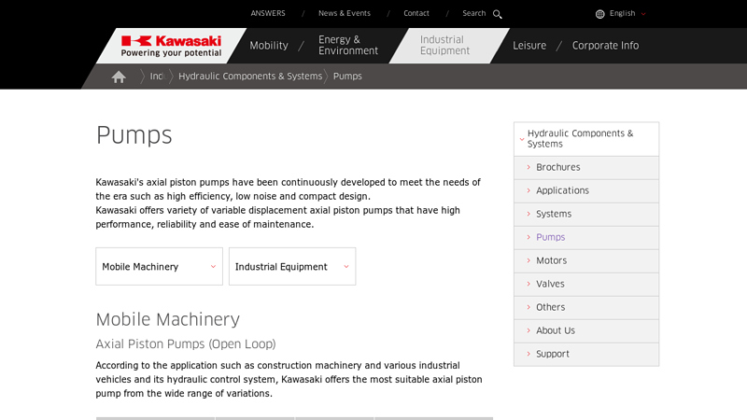Go to Motors in sidebar
This screenshot has width=747, height=420.
pos(551,261)
